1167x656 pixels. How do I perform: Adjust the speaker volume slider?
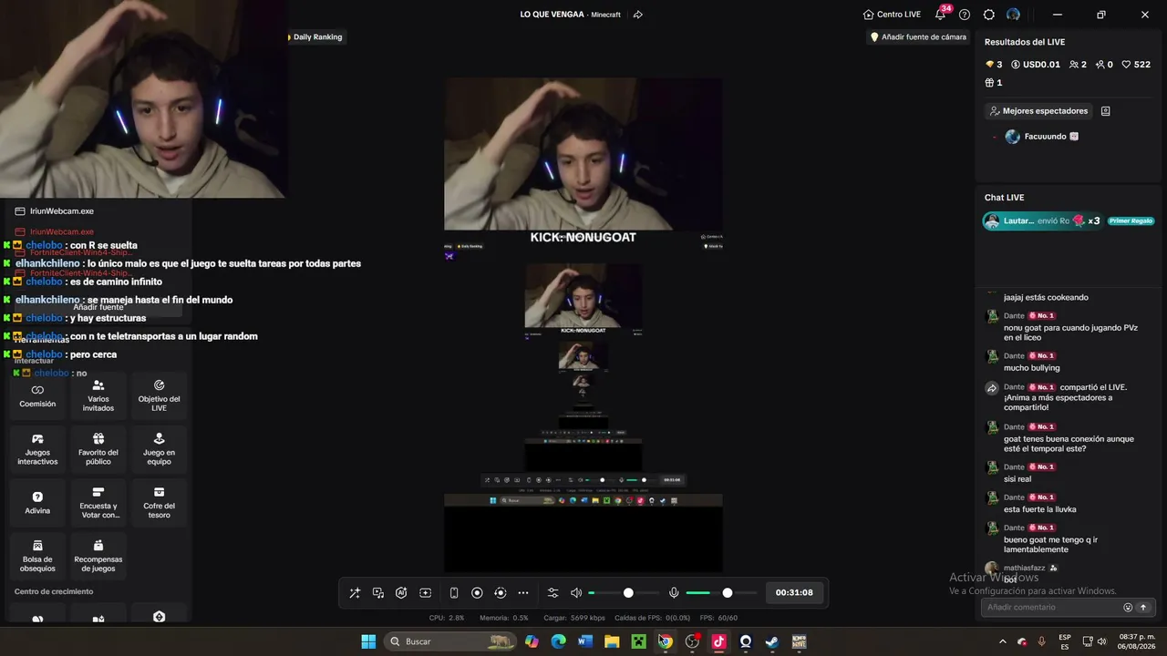coord(624,593)
